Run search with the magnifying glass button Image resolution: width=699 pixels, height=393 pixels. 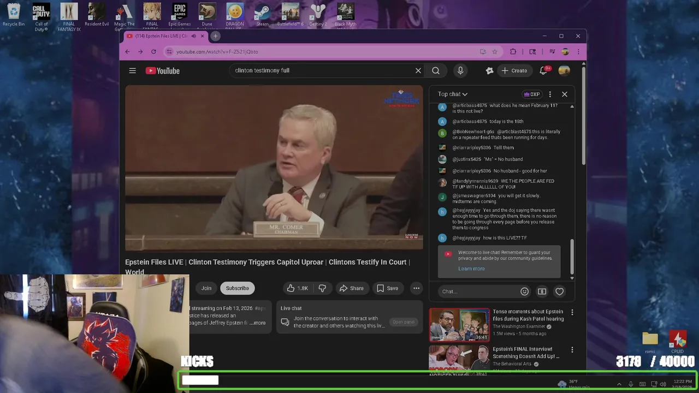tap(436, 70)
